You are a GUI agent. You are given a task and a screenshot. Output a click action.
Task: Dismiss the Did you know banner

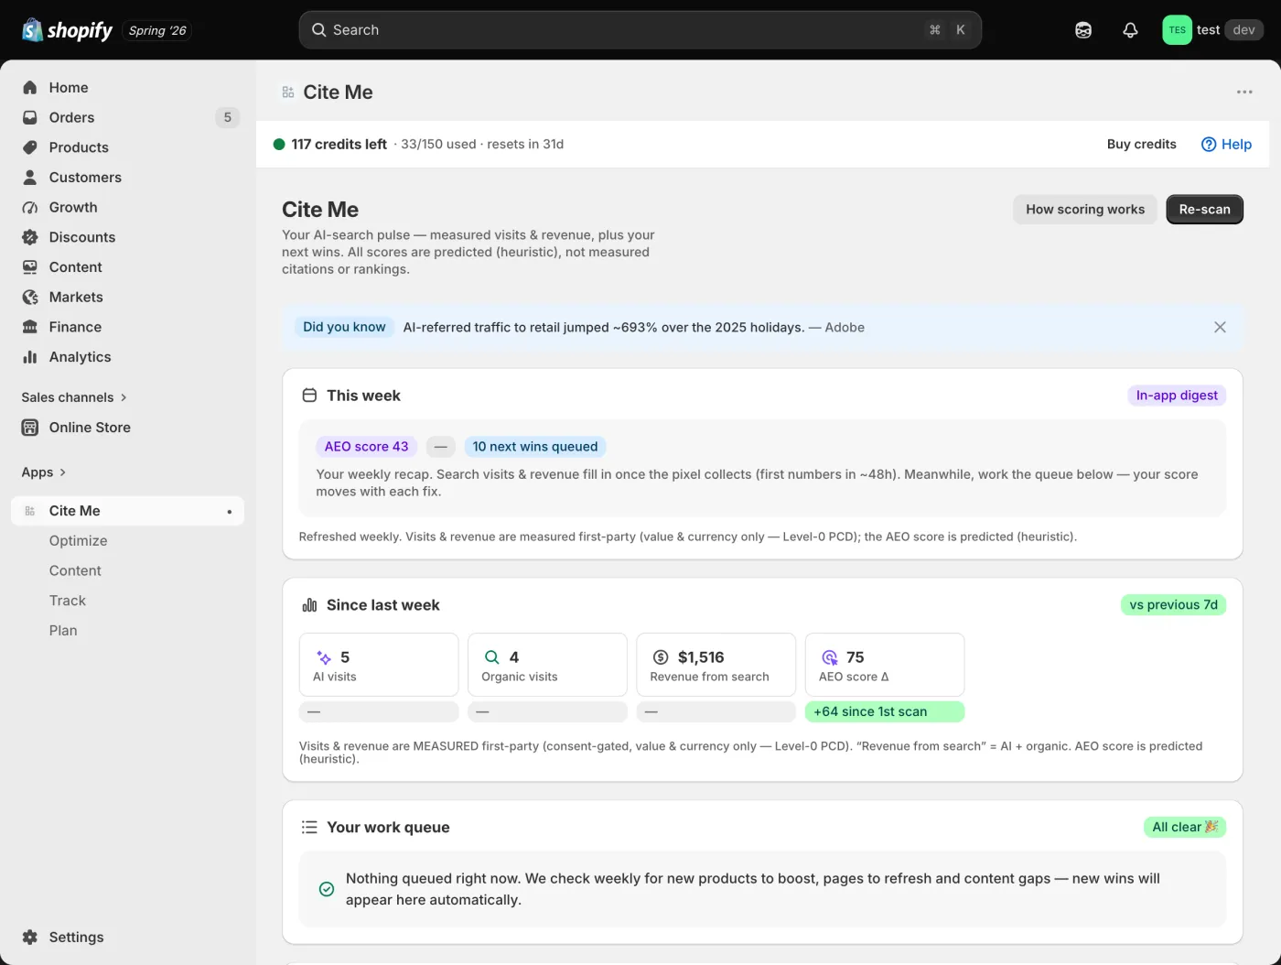[1220, 328]
